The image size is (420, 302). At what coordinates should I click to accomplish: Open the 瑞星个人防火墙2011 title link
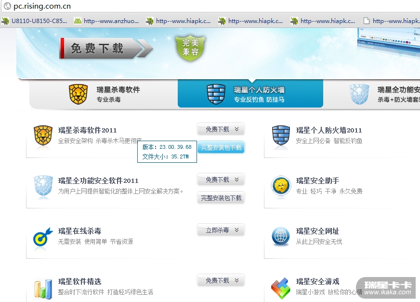tap(329, 130)
